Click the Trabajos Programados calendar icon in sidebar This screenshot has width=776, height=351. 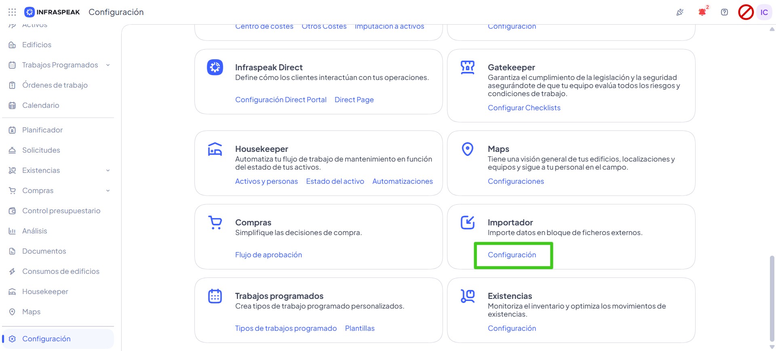point(12,65)
